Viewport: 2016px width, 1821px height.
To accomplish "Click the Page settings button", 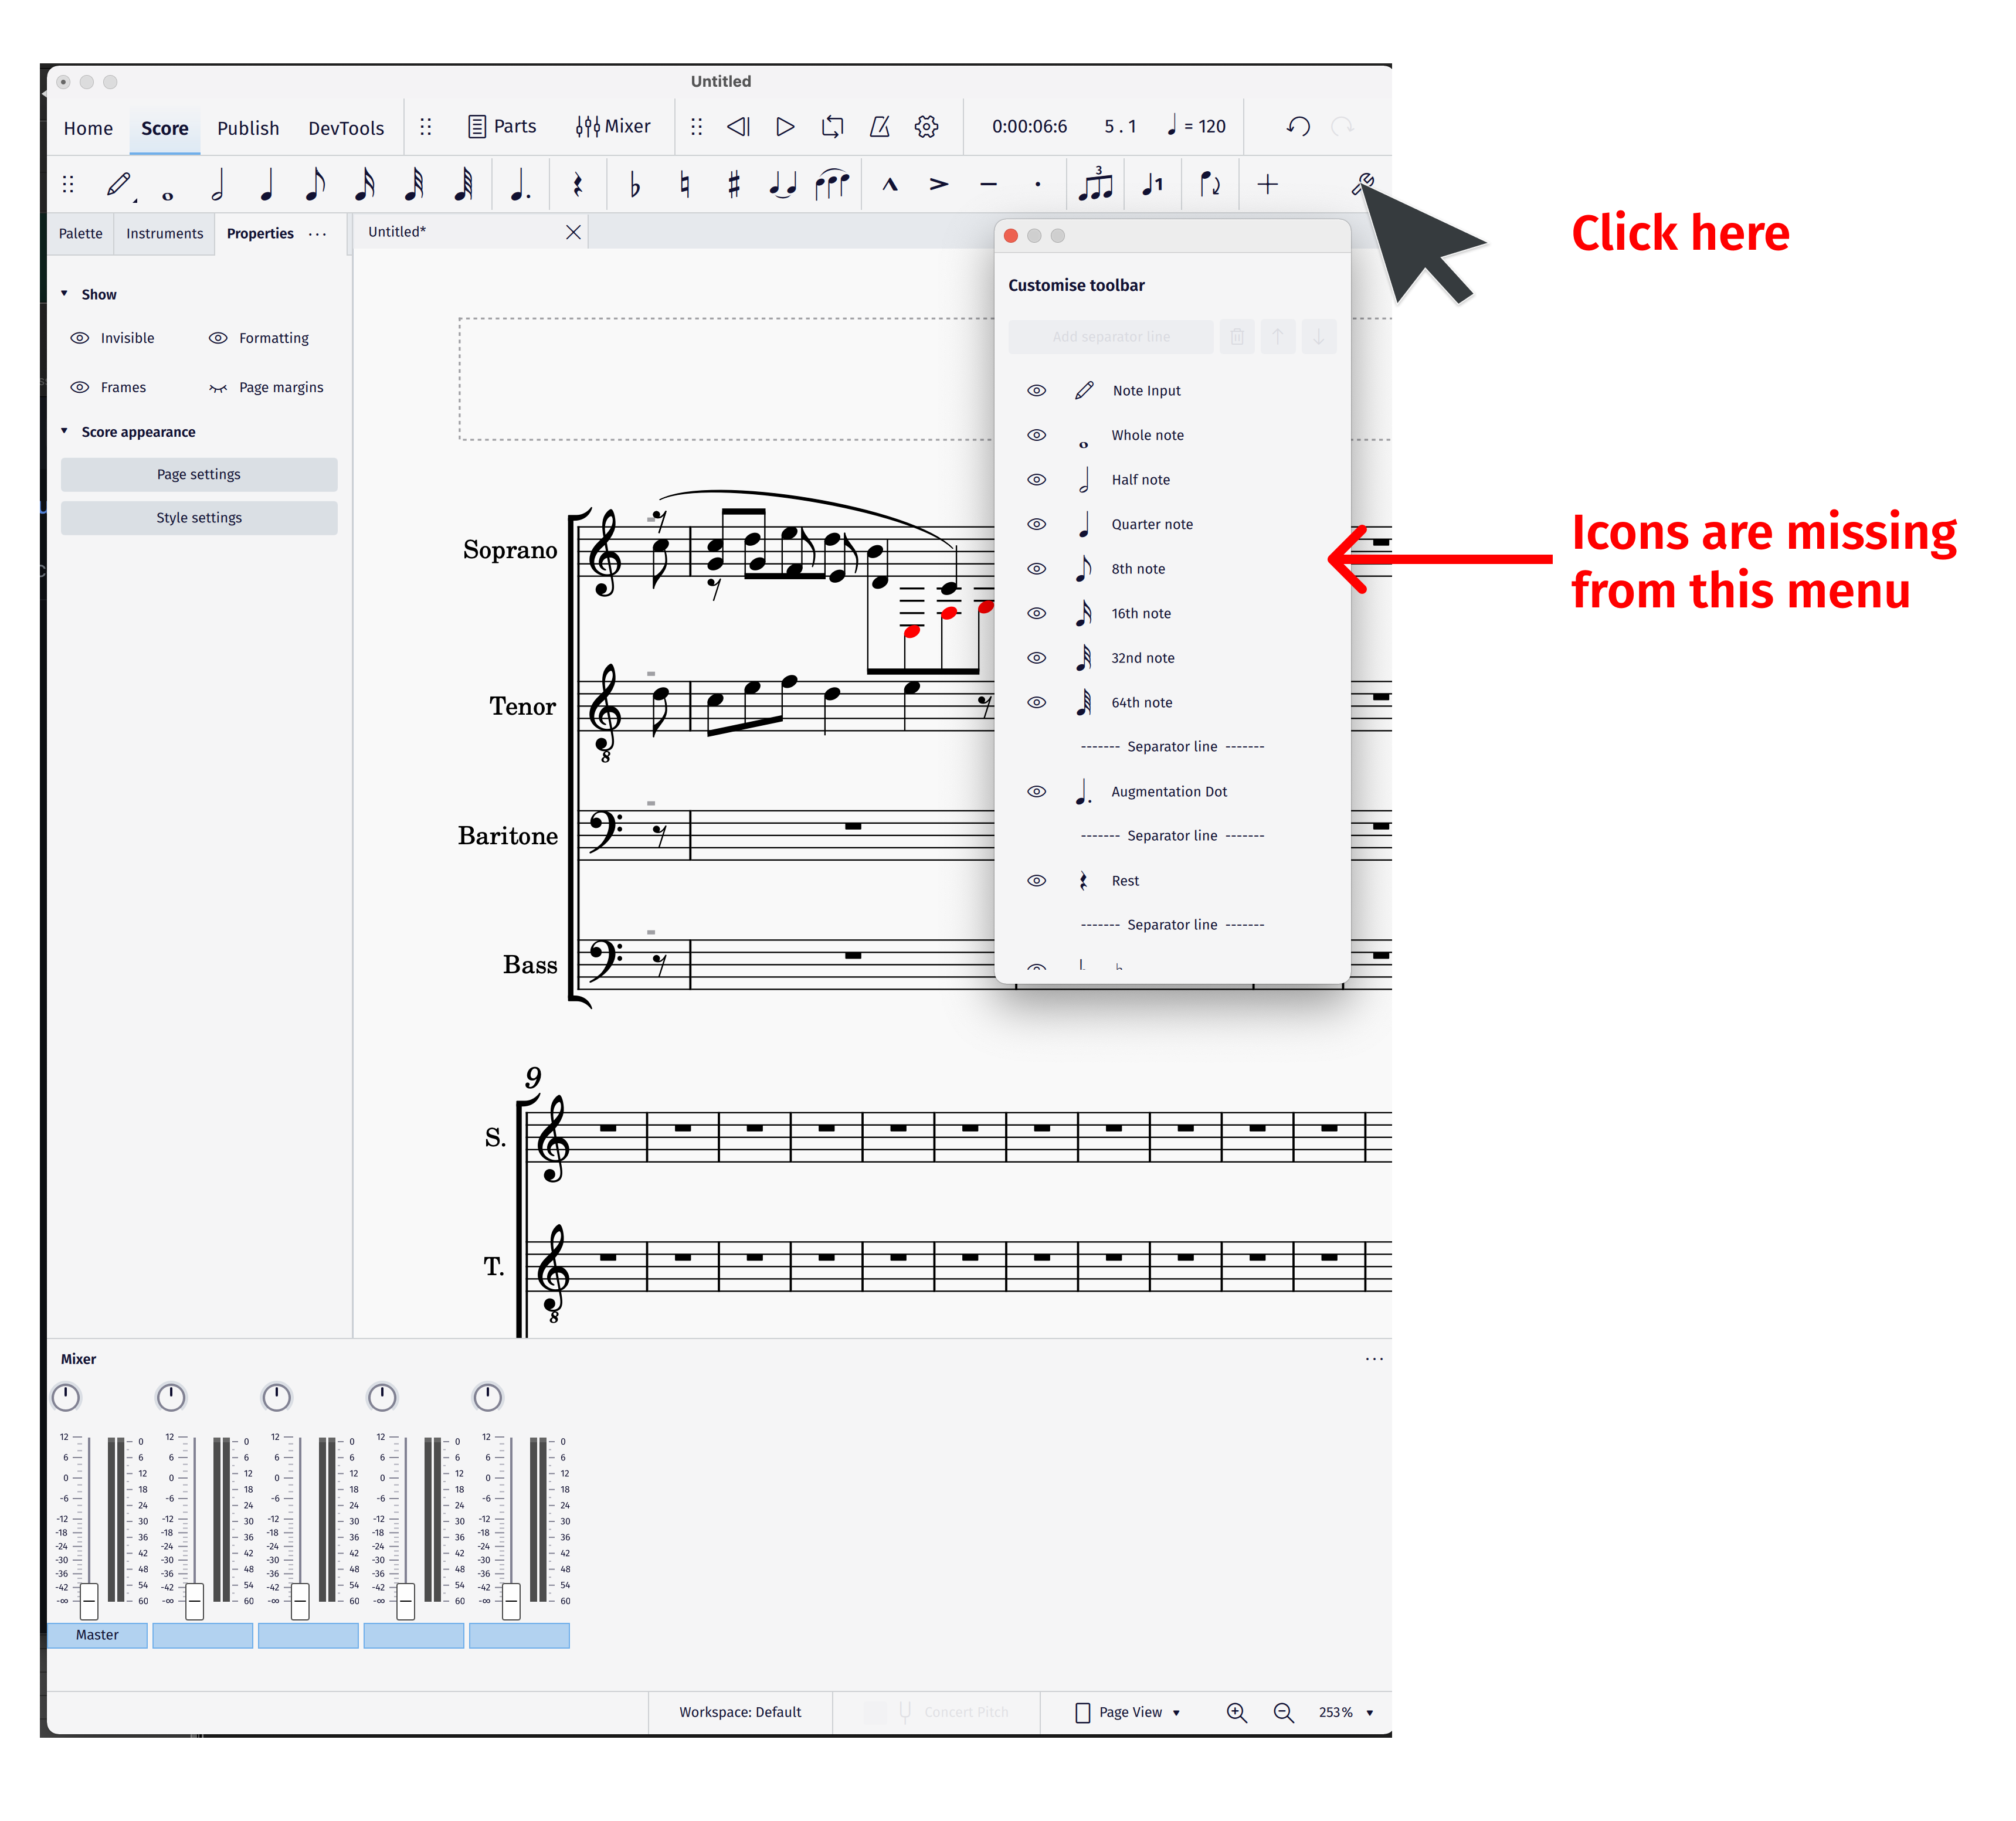I will (199, 474).
